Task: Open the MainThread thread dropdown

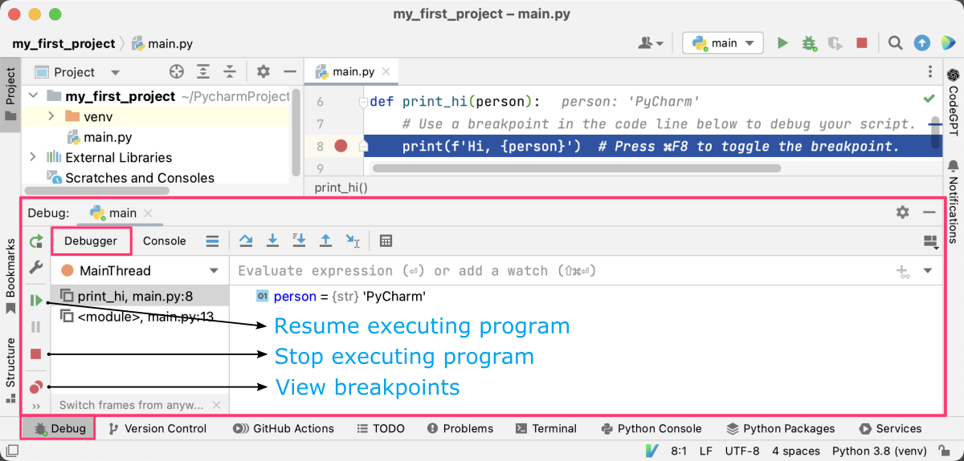Action: (x=140, y=271)
